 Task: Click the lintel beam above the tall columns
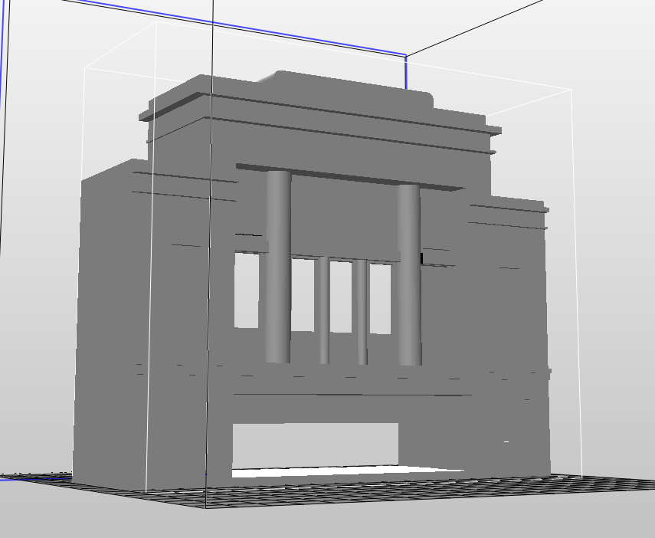(349, 176)
